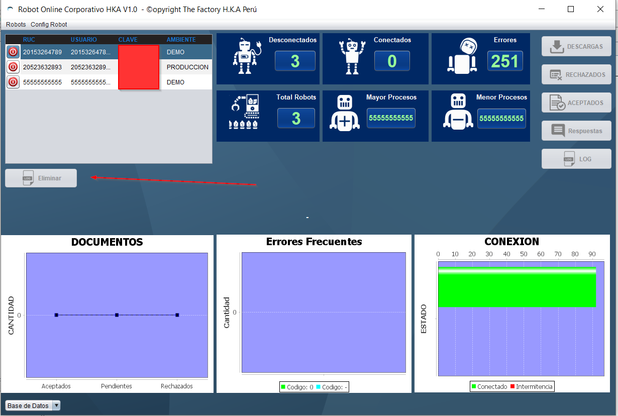Open the Robots menu
Image resolution: width=618 pixels, height=416 pixels.
click(16, 25)
